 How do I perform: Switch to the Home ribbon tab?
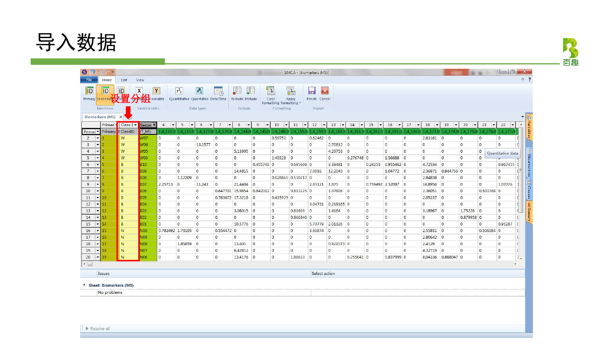click(x=107, y=80)
